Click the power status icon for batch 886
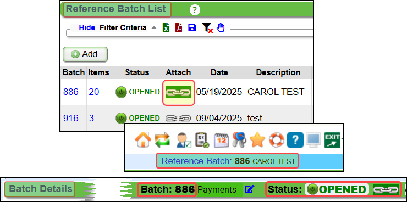407x202 pixels. [120, 92]
